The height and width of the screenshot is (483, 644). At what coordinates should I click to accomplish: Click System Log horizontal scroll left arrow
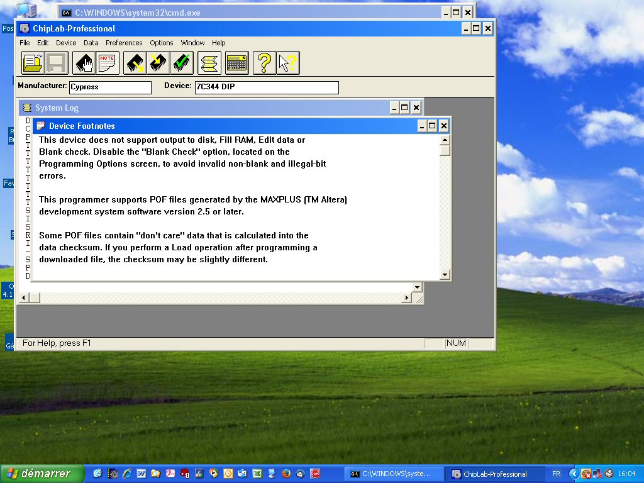coord(24,297)
